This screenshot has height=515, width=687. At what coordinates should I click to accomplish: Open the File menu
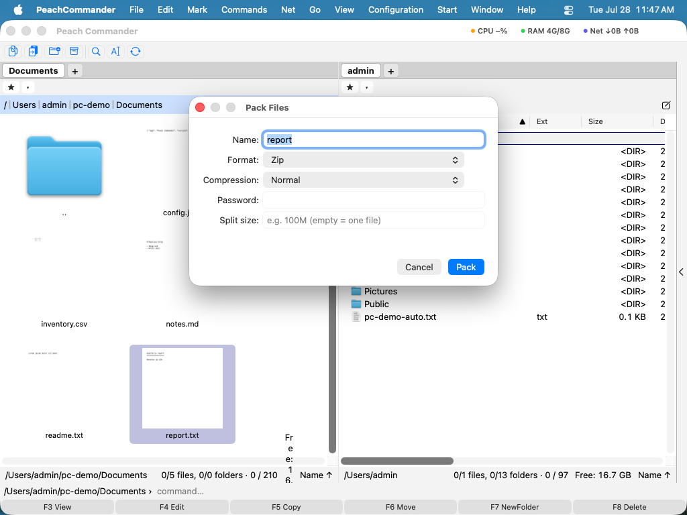point(136,9)
